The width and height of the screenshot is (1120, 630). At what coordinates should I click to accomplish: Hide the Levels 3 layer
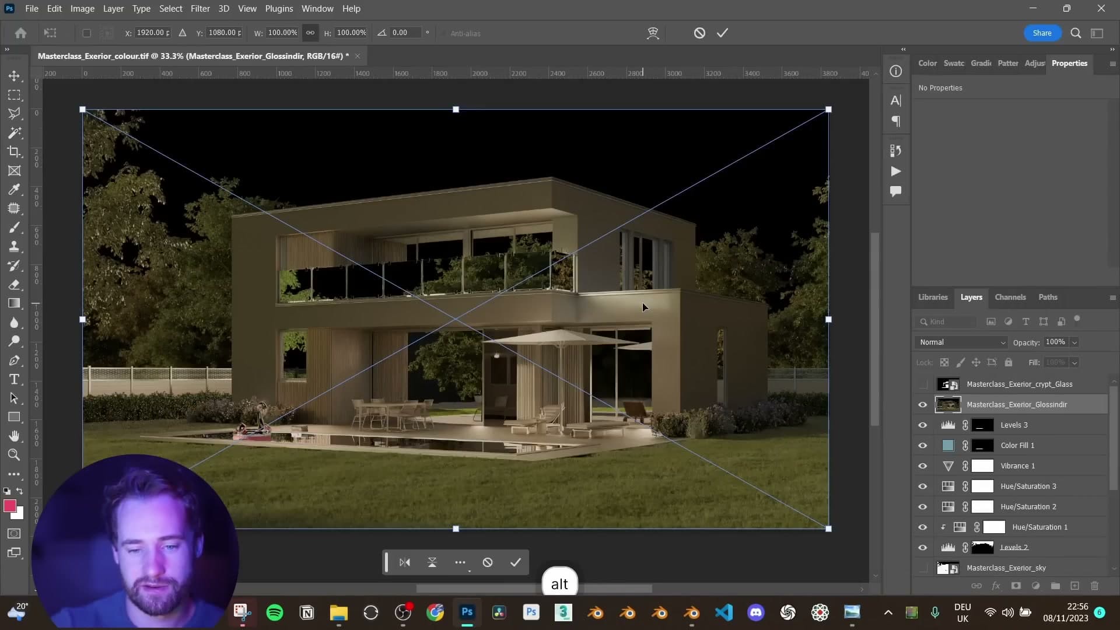923,425
